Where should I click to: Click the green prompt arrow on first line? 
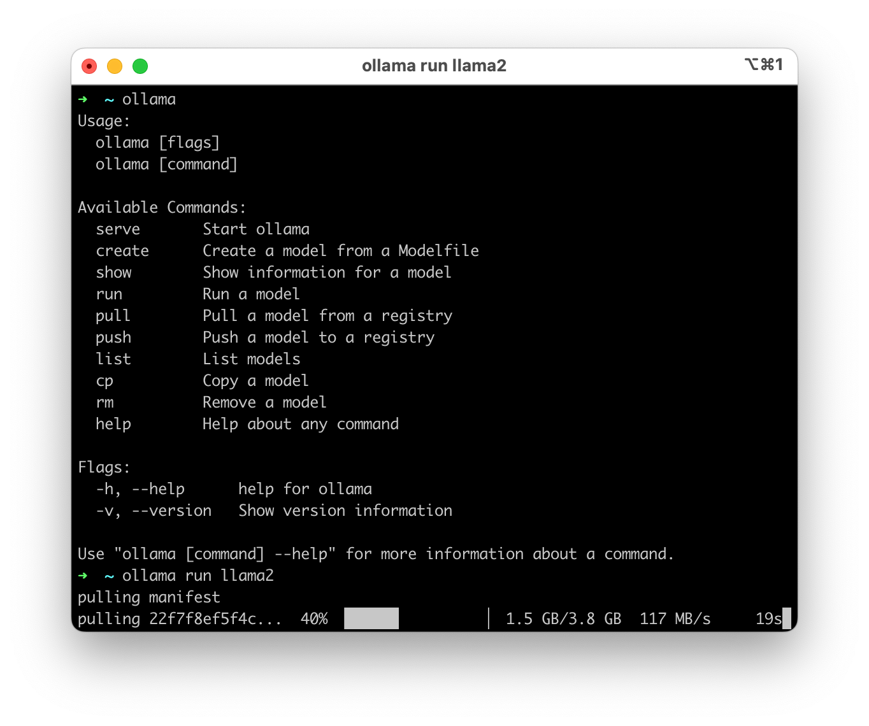[x=83, y=99]
